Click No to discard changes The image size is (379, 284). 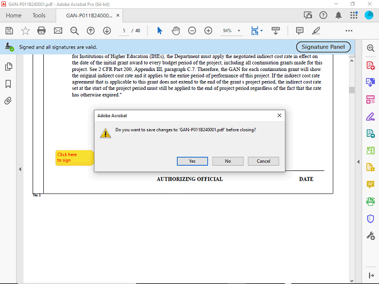click(x=227, y=161)
